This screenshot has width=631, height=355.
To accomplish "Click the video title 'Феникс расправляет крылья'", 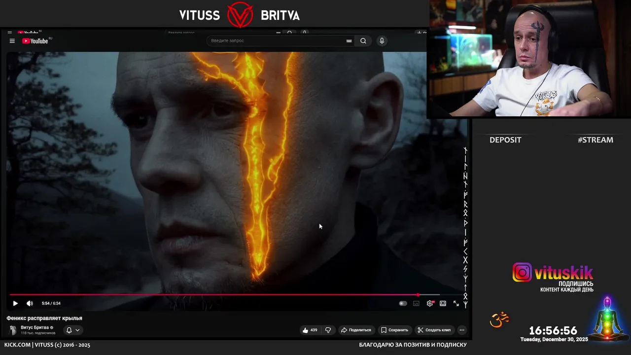I will pyautogui.click(x=44, y=318).
